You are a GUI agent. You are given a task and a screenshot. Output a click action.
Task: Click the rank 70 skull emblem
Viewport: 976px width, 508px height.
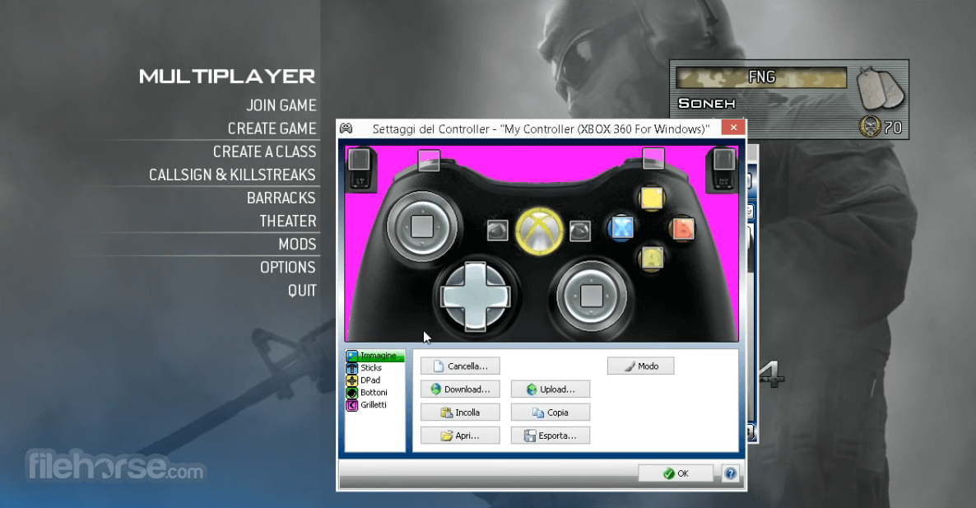click(x=870, y=126)
